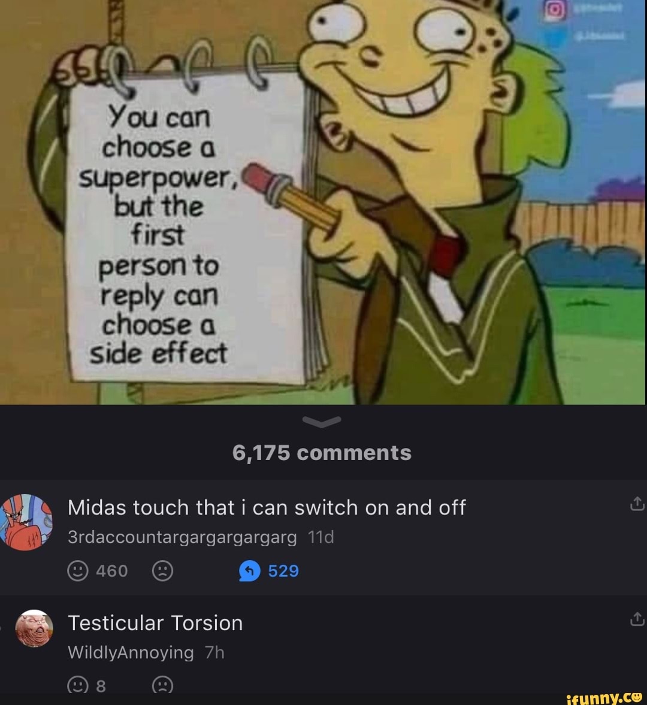
Task: Select the Testicular Torsion comment text
Action: coord(155,623)
